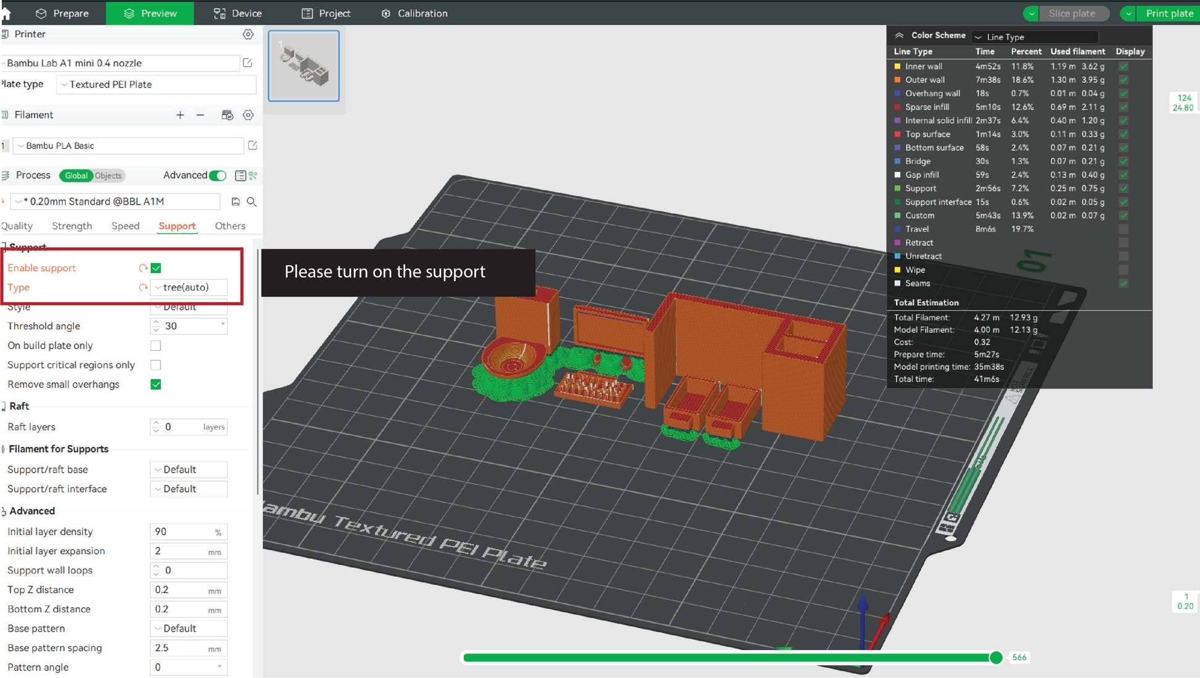Screen dimensions: 1200x678
Task: Add a filament with the plus icon
Action: coord(180,115)
